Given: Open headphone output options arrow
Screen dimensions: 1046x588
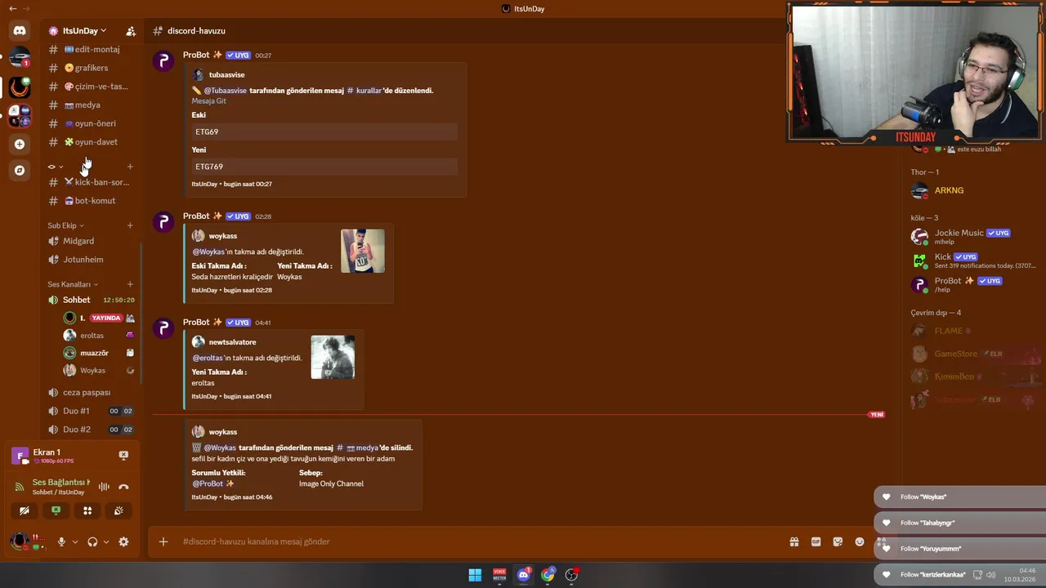Looking at the screenshot, I should [x=106, y=541].
